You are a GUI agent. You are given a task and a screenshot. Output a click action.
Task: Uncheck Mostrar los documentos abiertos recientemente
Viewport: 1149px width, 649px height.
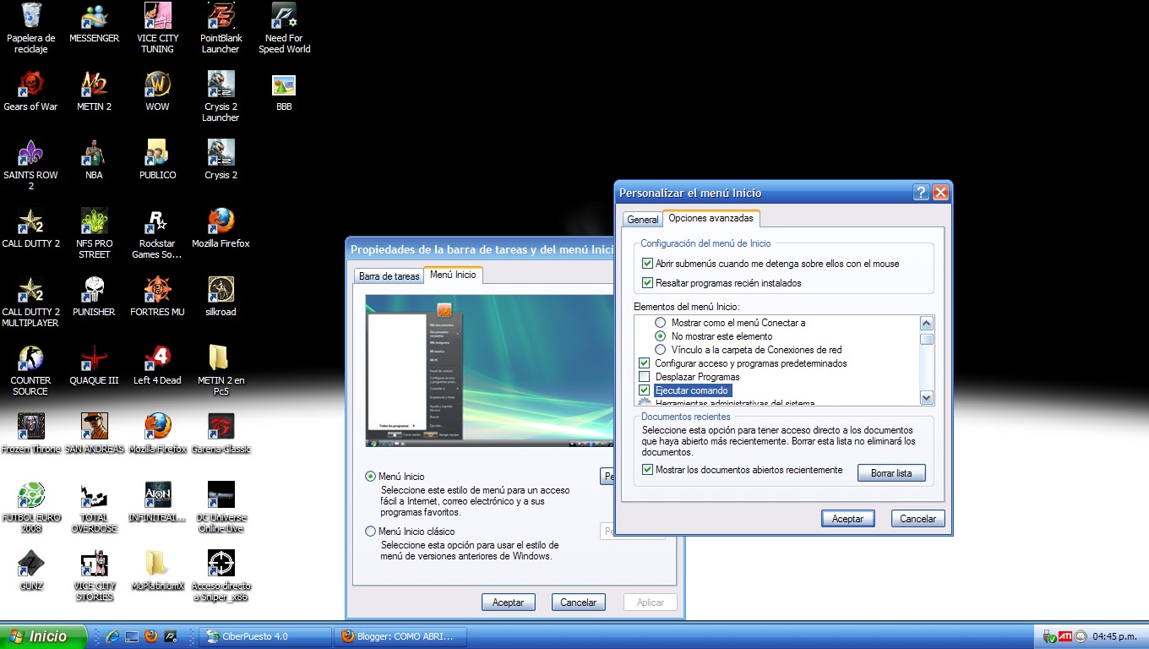(647, 470)
